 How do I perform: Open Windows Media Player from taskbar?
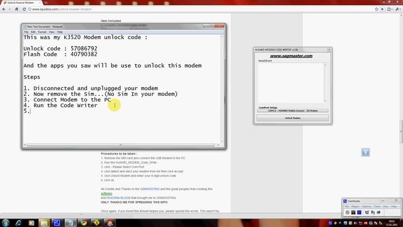point(31,223)
